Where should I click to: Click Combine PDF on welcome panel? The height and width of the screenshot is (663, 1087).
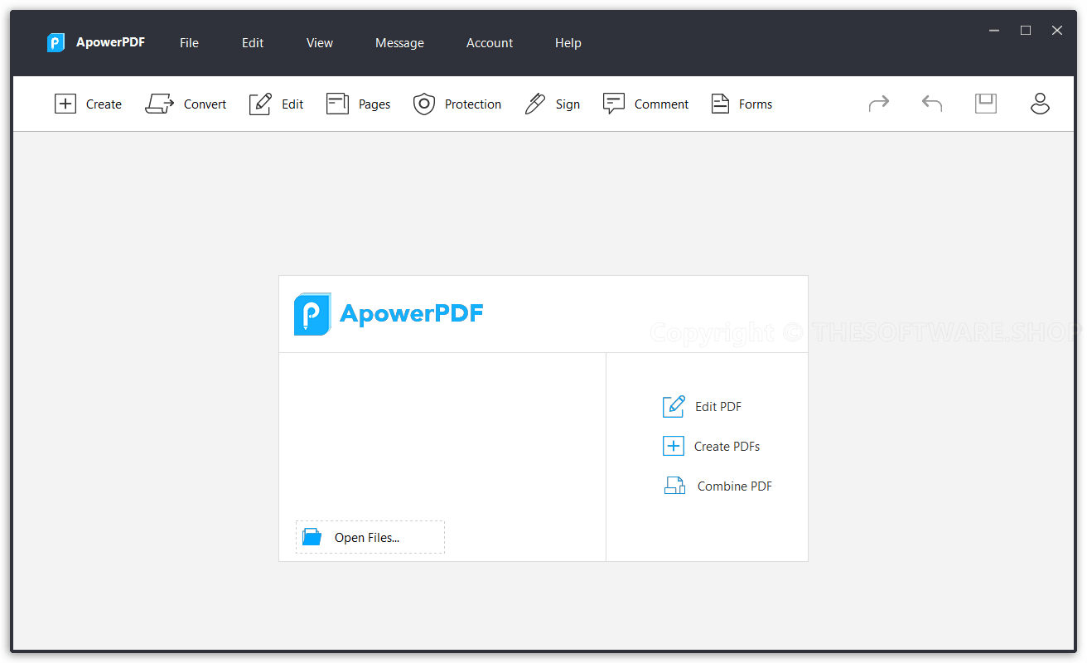pyautogui.click(x=717, y=486)
